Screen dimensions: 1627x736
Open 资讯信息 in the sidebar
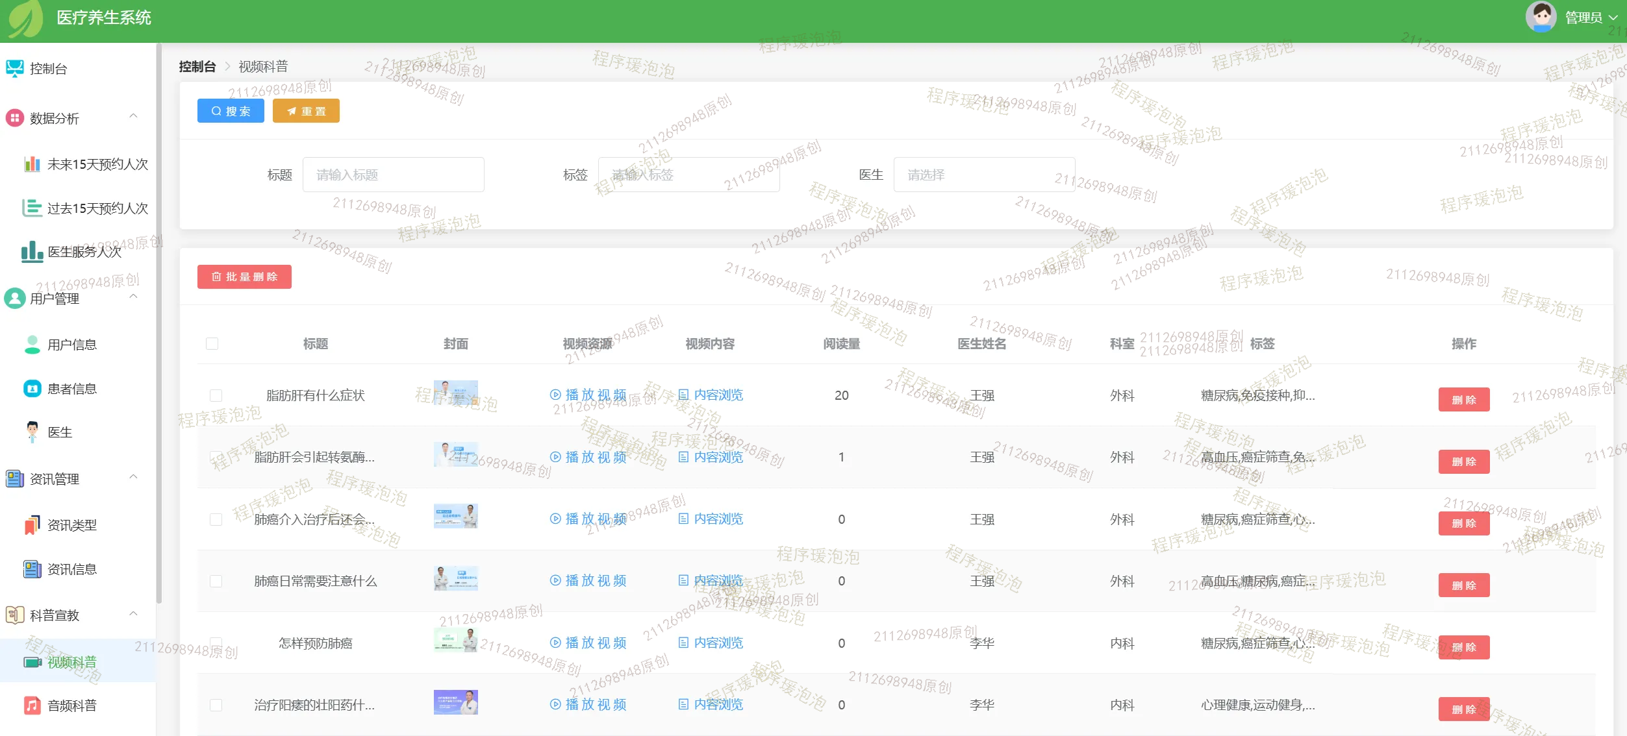pyautogui.click(x=71, y=569)
